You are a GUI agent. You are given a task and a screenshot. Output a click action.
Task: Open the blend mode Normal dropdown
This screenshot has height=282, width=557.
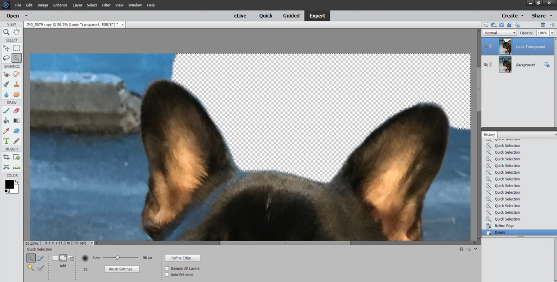(500, 33)
